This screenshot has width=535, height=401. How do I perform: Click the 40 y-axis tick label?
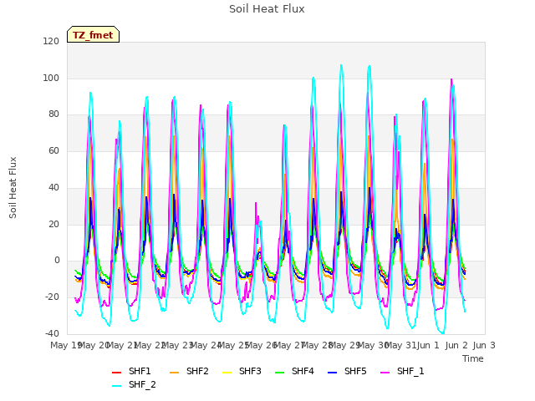53,187
